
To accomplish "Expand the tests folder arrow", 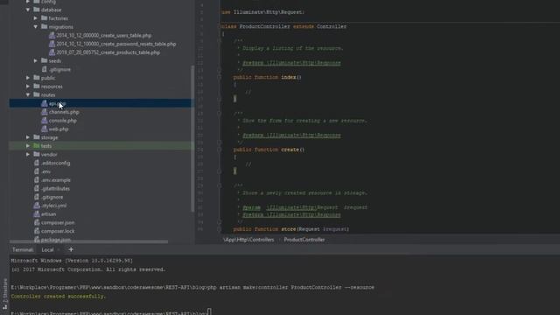I will tap(28, 146).
